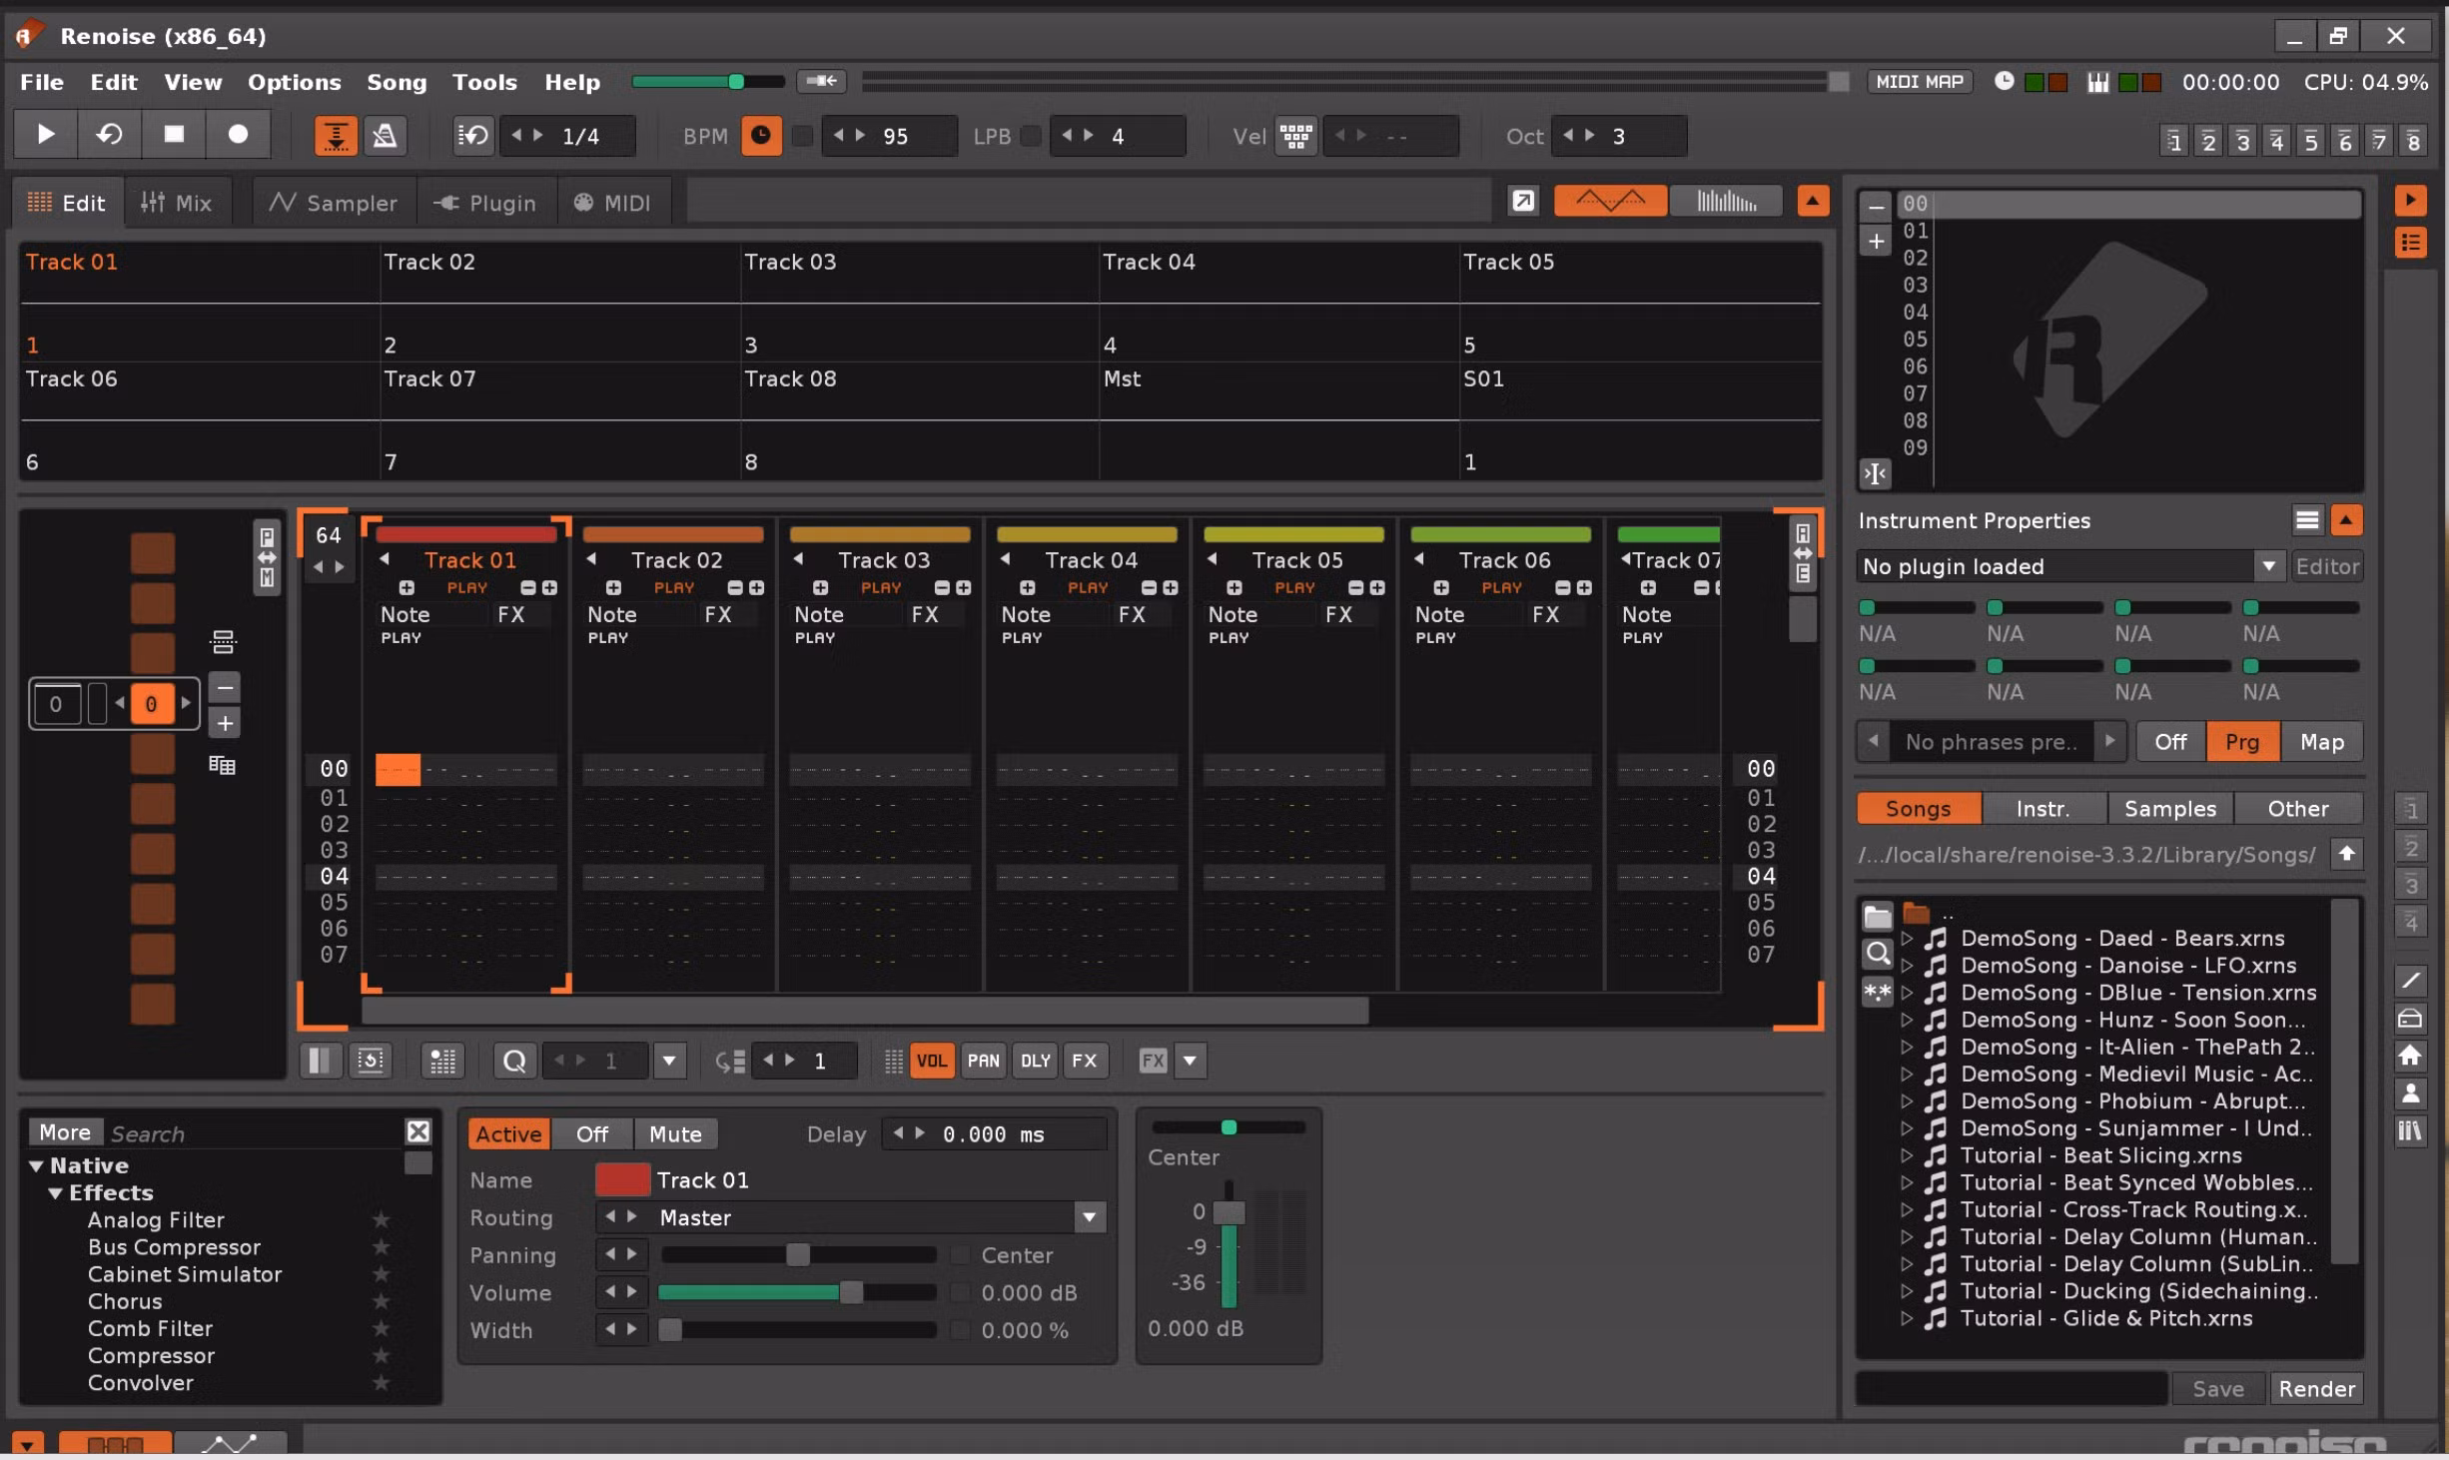Open the quantize amount dropdown arrow
The height and width of the screenshot is (1460, 2449).
click(x=669, y=1061)
